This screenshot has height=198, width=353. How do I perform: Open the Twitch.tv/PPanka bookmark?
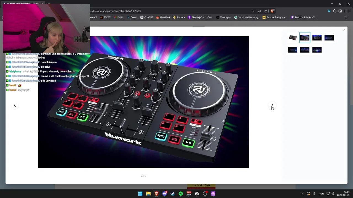pyautogui.click(x=304, y=17)
